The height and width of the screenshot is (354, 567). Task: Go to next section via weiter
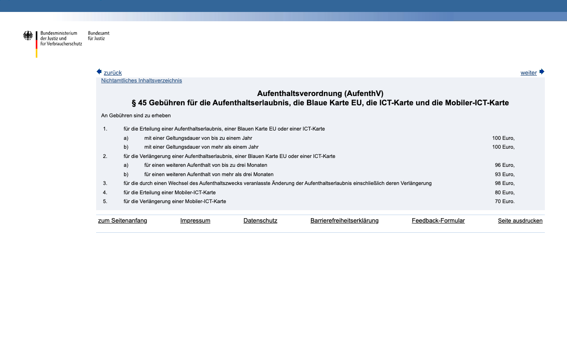point(528,73)
